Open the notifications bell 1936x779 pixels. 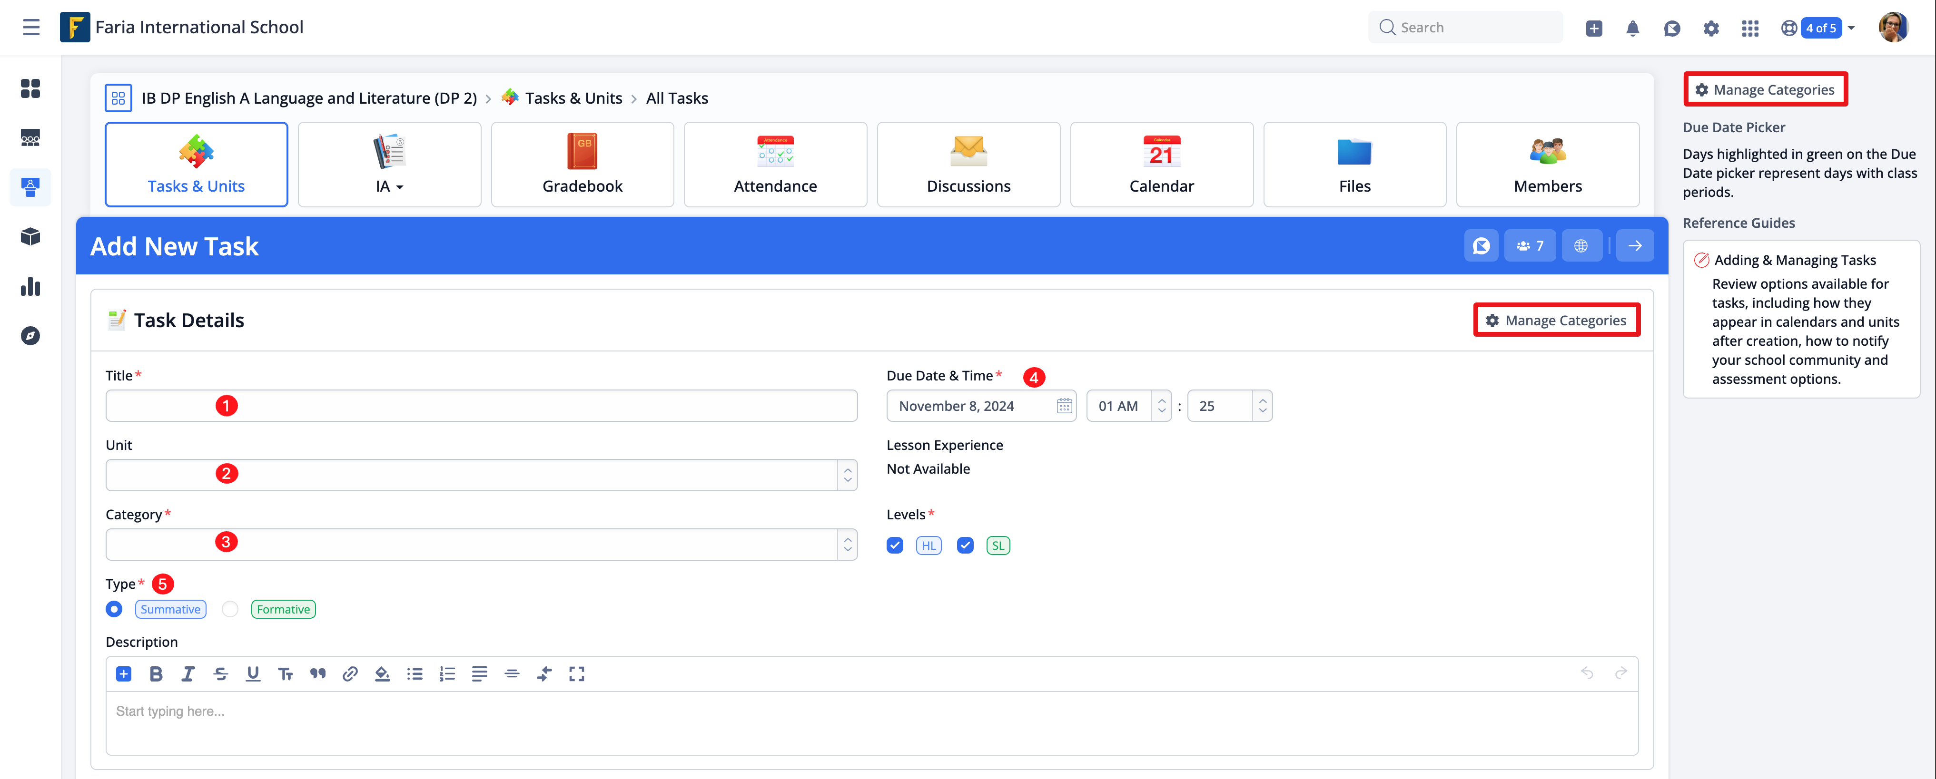[1632, 29]
